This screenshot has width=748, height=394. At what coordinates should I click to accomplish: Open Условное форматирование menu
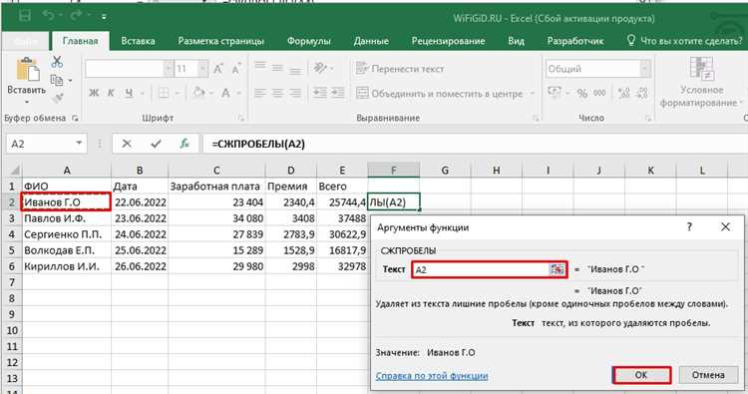point(701,82)
